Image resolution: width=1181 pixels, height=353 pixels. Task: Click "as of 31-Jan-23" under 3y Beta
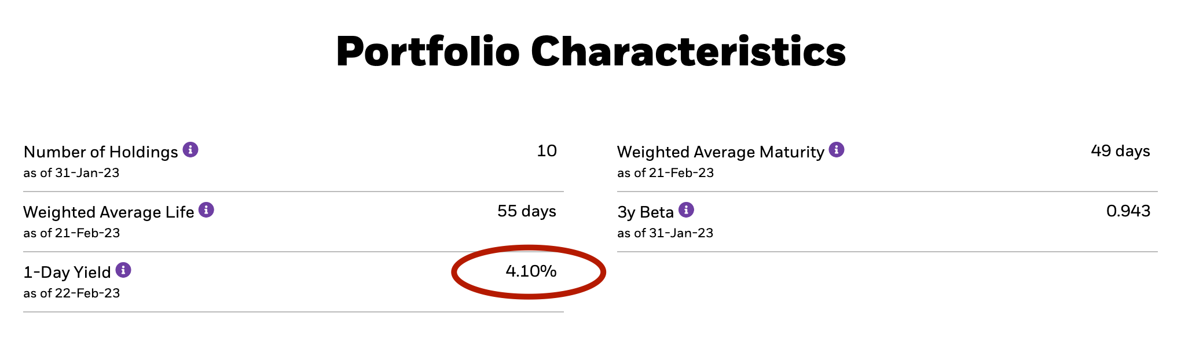pos(665,233)
